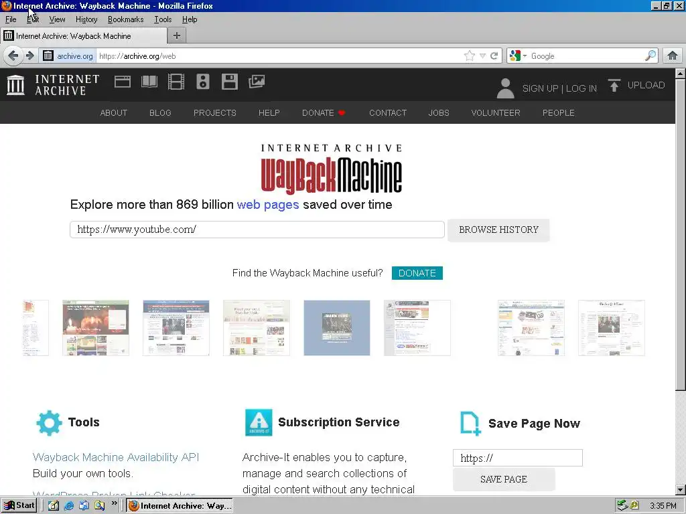
Task: Open the ABOUT nav link
Action: [114, 112]
